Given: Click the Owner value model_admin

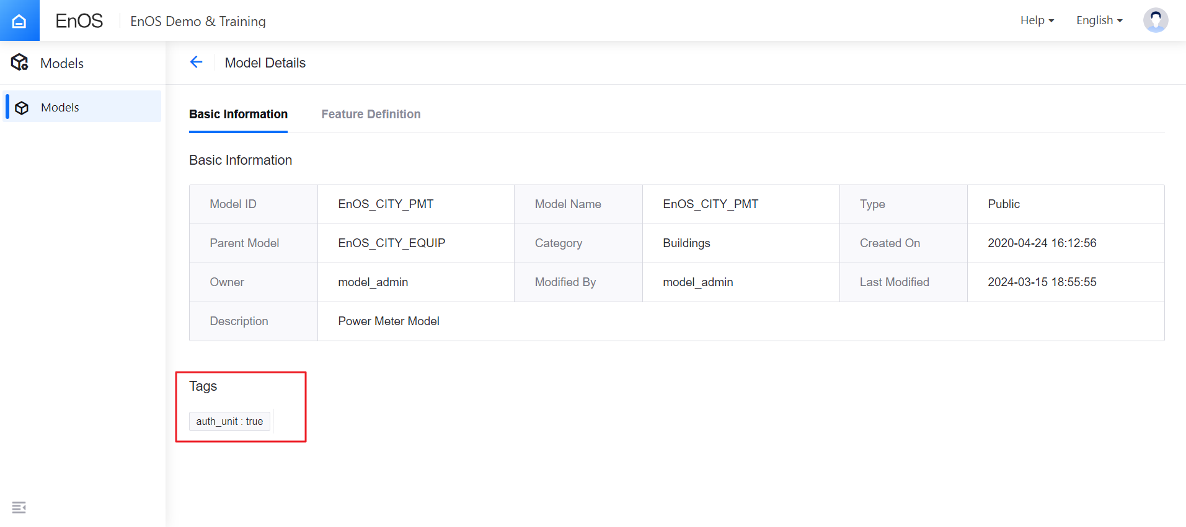Looking at the screenshot, I should coord(373,282).
